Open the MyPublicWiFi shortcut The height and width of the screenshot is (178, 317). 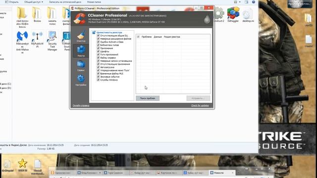click(37, 40)
